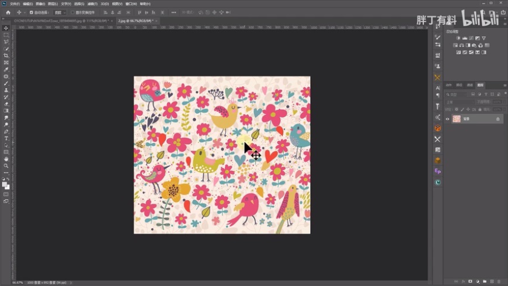Open the Auto-Select layer/group dropdown
This screenshot has width=508, height=286.
[x=60, y=12]
